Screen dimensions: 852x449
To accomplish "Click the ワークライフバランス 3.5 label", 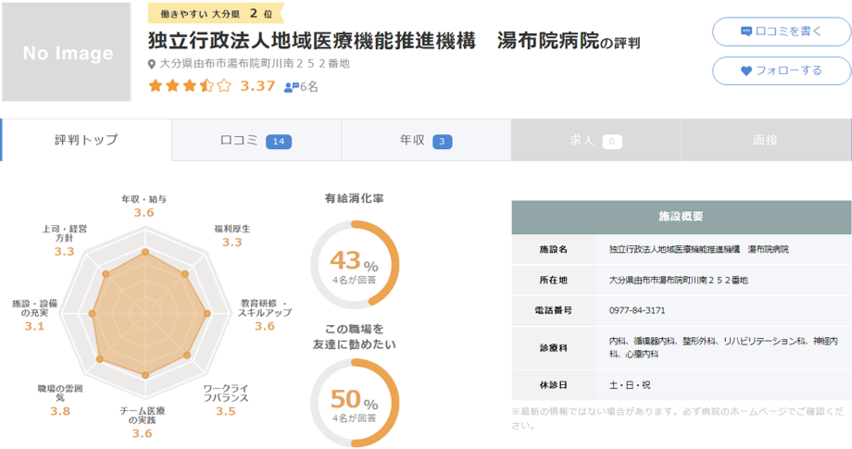I will tap(225, 400).
